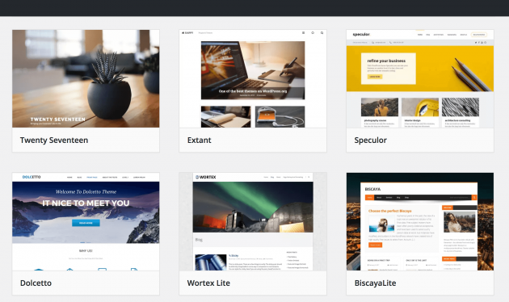Open the Wortex Lite theme preview thumbnail
The width and height of the screenshot is (509, 302).
point(253,221)
